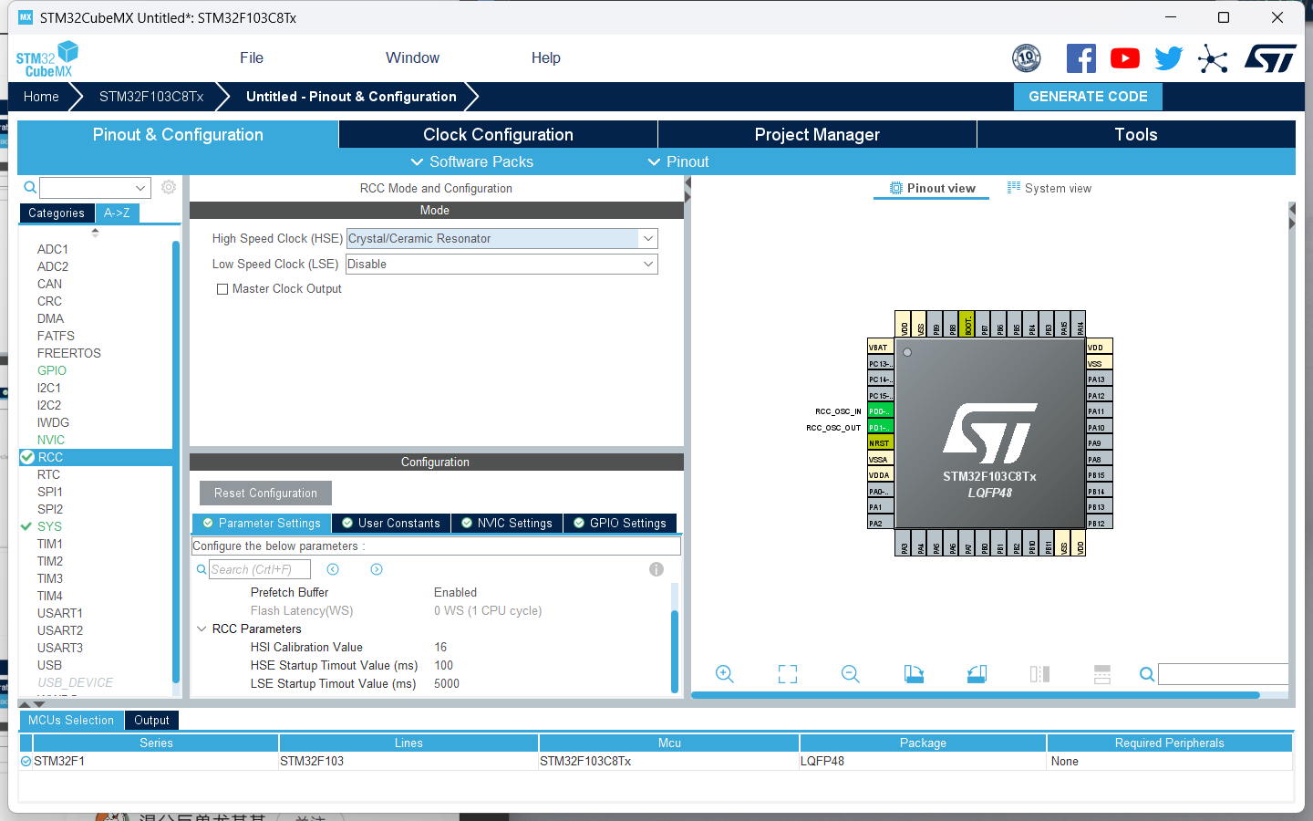Screen dimensions: 1313x821
Task: Open the peripheral search combo box
Action: coord(95,187)
